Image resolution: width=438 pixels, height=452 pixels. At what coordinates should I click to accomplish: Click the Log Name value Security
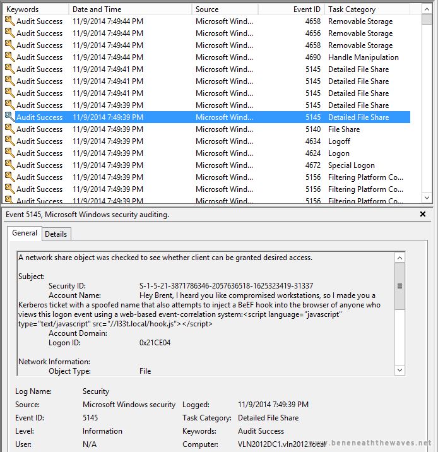pyautogui.click(x=96, y=391)
